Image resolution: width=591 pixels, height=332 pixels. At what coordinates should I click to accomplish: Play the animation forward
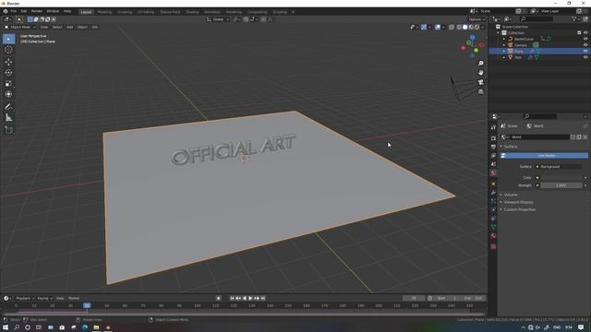click(250, 298)
